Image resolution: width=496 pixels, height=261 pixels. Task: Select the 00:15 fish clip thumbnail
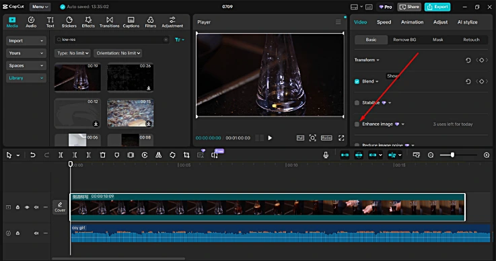(131, 113)
